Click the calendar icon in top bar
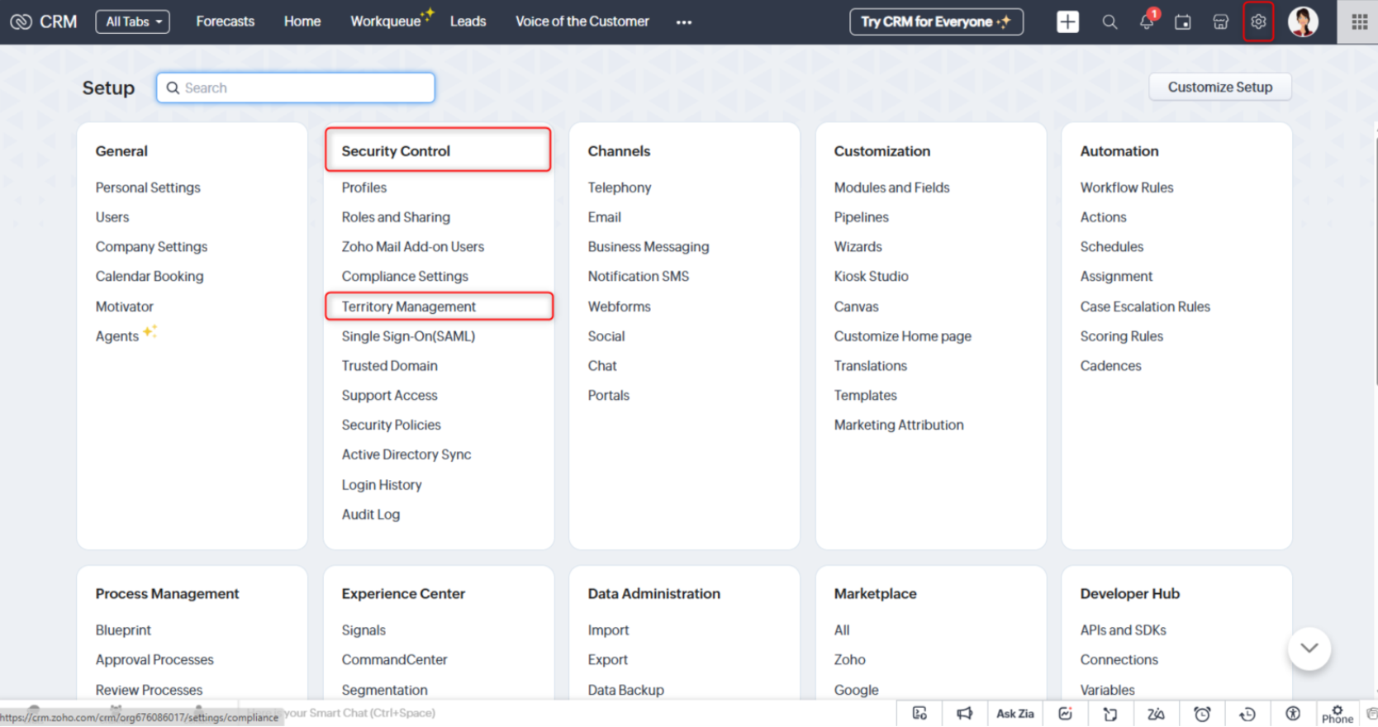The width and height of the screenshot is (1378, 727). coord(1183,22)
